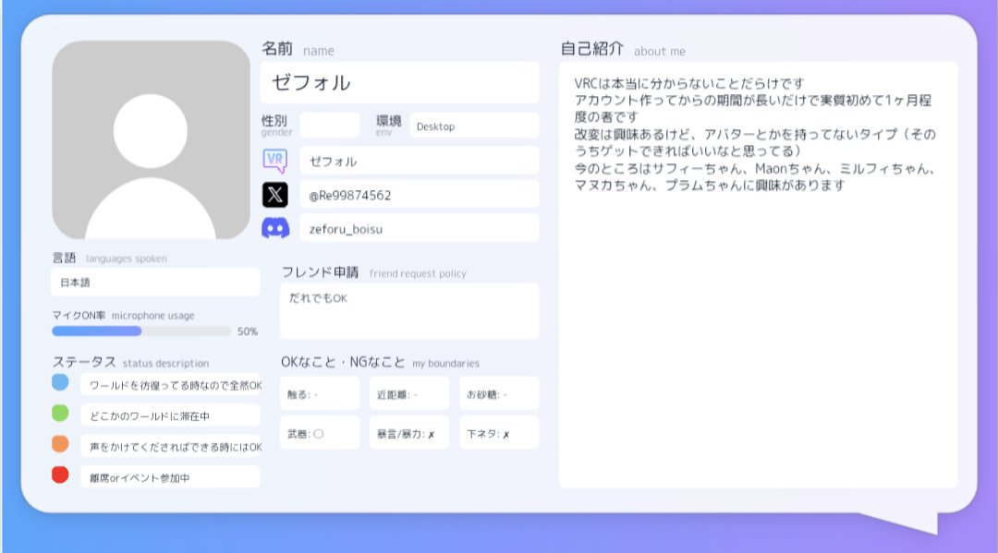The image size is (998, 553).
Task: Click the VRChat ID field ゼフォル
Action: 420,161
